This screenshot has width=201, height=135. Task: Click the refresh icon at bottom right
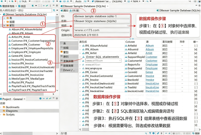tap(193, 133)
